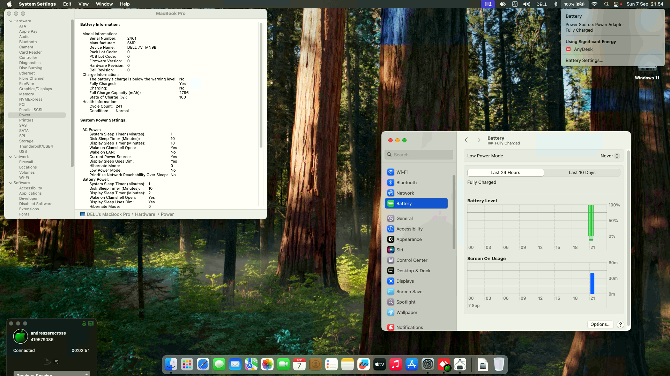Open the Apple menu
Screen dimensions: 670x376
(9, 4)
